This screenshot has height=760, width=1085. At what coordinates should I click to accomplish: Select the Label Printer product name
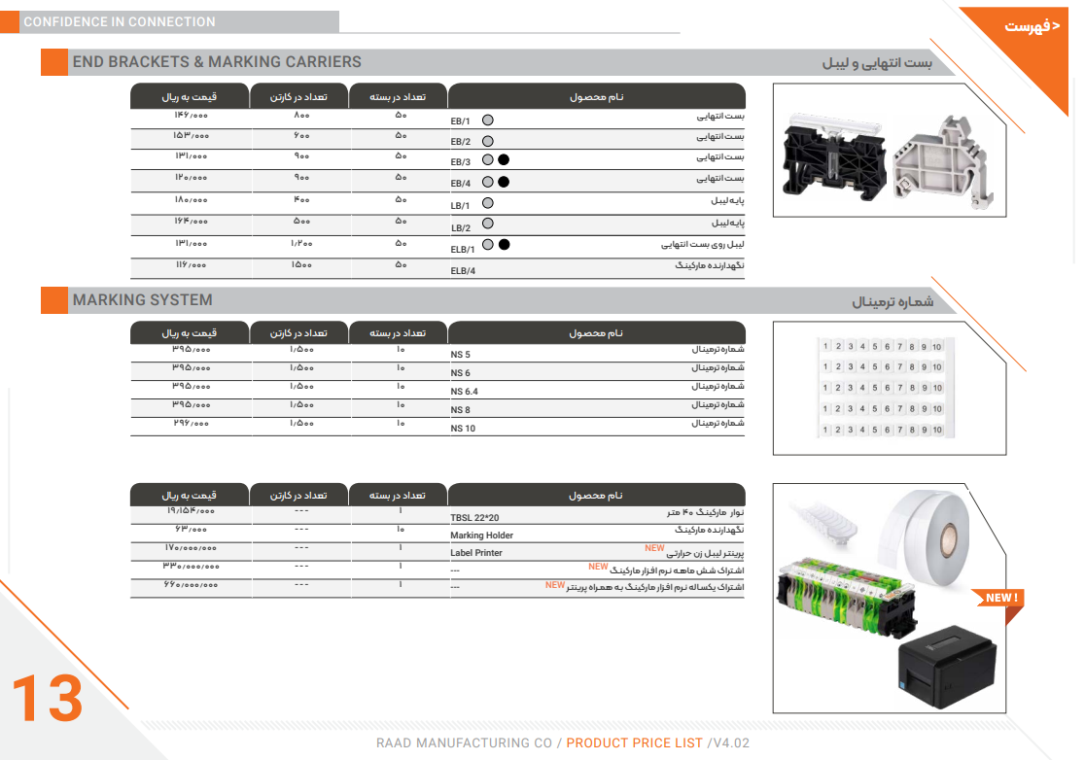coord(476,553)
